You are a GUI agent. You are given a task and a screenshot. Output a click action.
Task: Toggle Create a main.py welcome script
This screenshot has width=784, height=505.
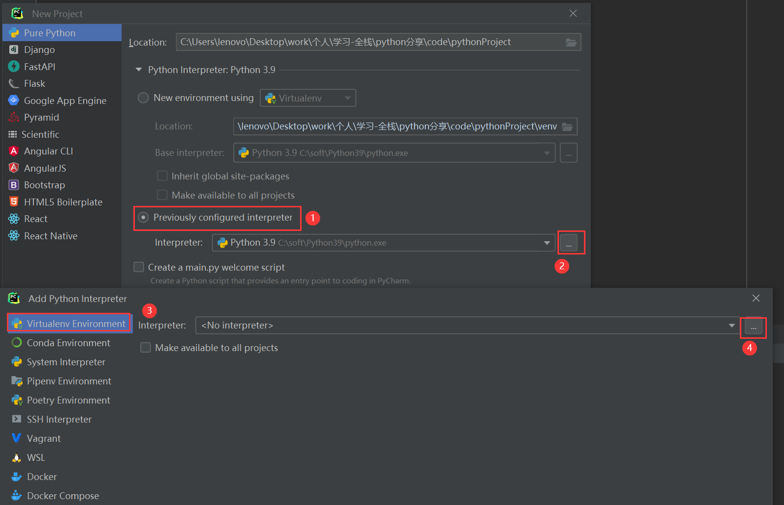[139, 267]
